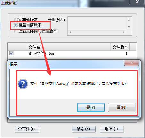Viewport: 145px width, 138px height.
Task: Click the 确定(Y) button
Action: [84, 129]
